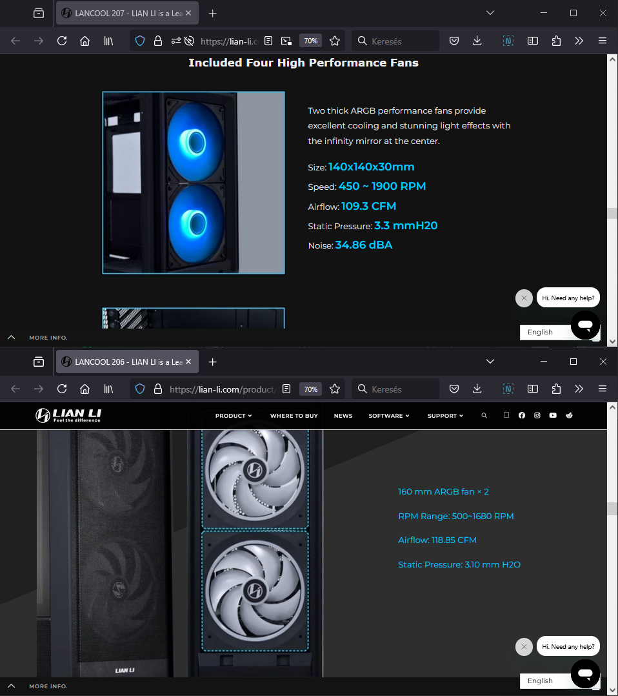This screenshot has height=696, width=618.
Task: Toggle reader view in LANCOOL 206 window
Action: [x=286, y=389]
